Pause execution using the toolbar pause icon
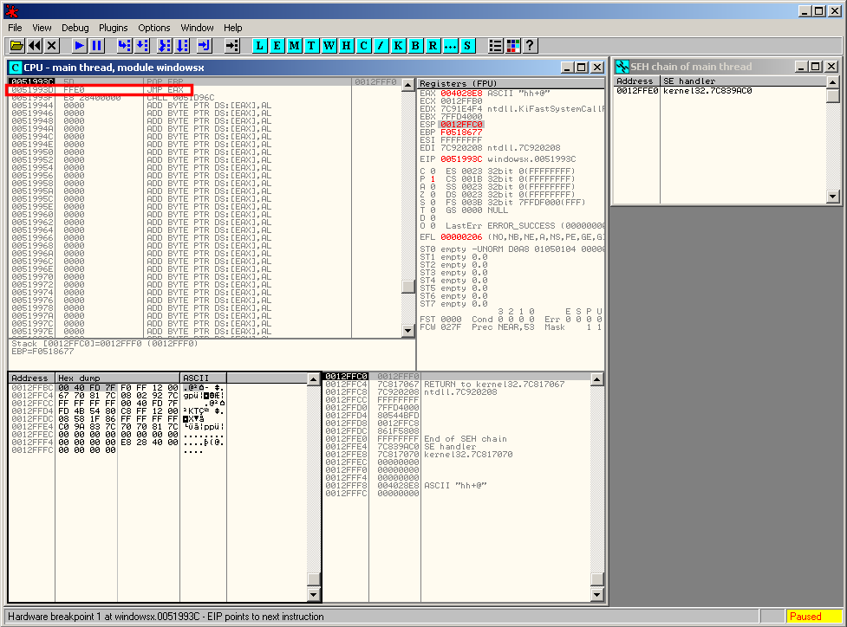 [x=96, y=46]
